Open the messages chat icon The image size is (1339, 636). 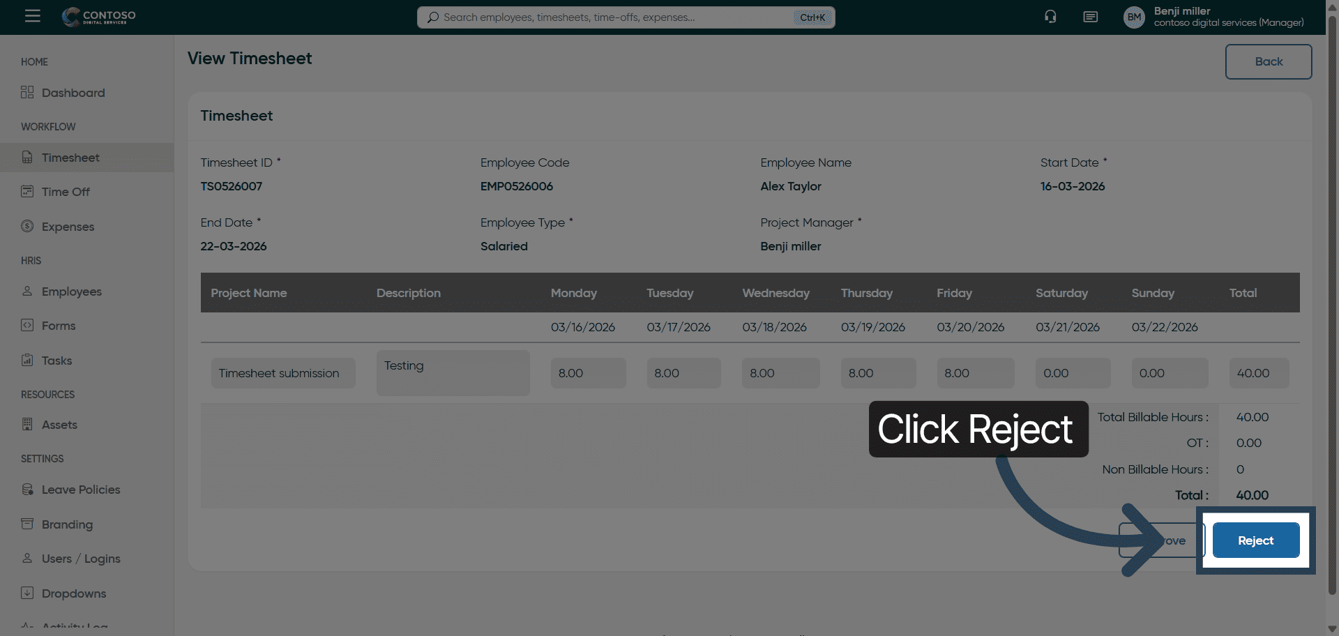point(1090,17)
